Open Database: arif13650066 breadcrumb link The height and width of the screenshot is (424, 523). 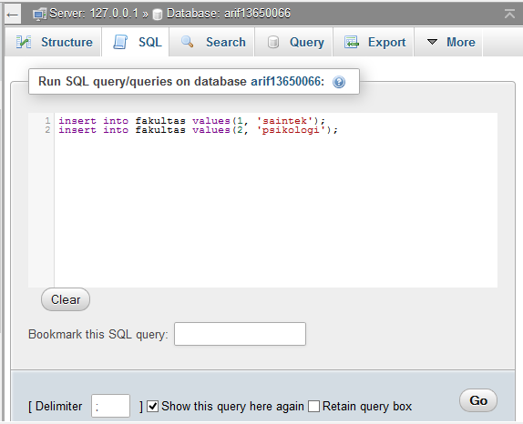229,14
